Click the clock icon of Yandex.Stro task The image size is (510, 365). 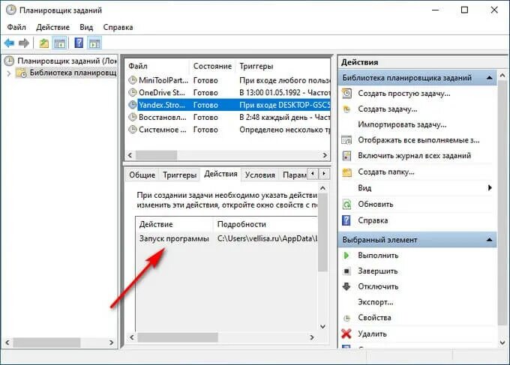point(133,105)
